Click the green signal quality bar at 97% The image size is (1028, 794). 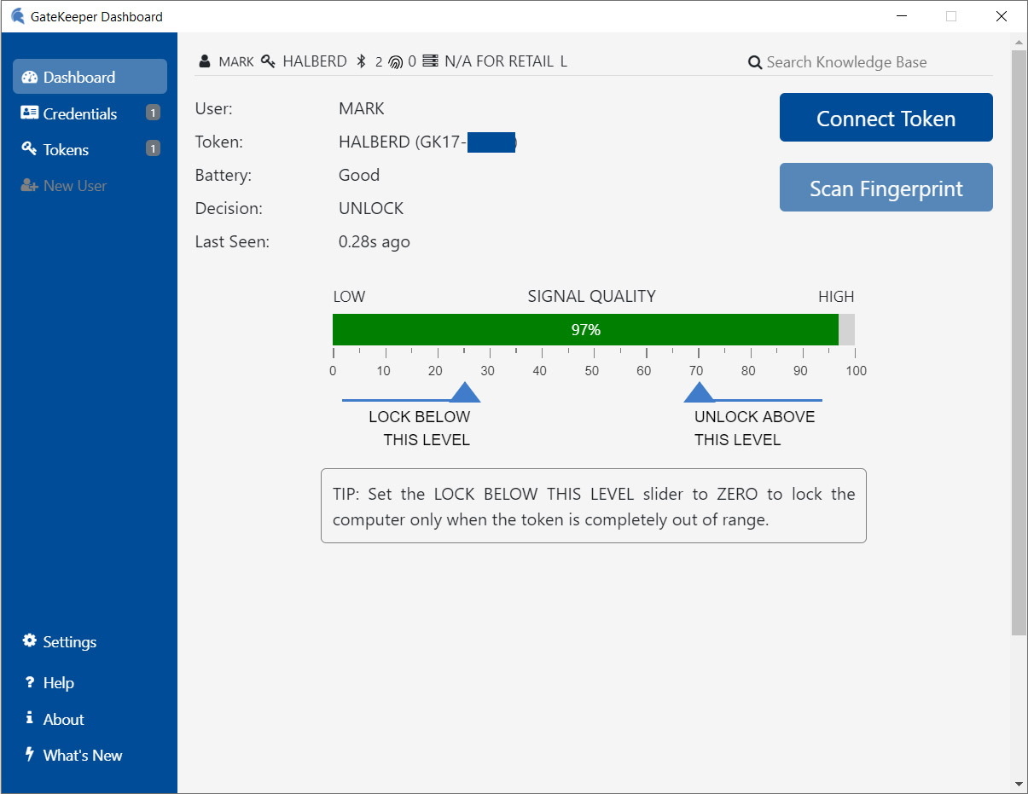(x=585, y=329)
